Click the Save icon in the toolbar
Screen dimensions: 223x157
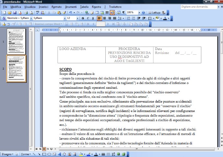pyautogui.click(x=14, y=13)
